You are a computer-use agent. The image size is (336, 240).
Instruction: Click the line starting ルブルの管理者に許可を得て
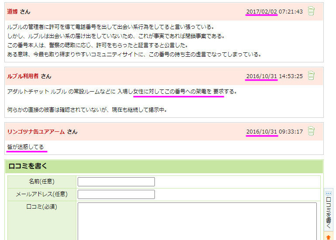click(x=111, y=27)
